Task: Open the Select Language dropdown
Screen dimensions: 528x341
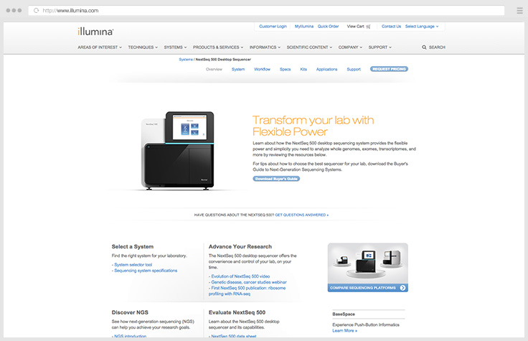Action: [x=421, y=27]
